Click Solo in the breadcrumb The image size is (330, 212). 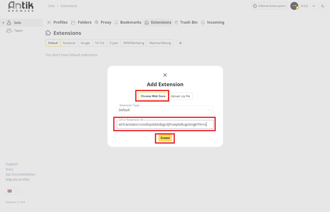pos(51,6)
